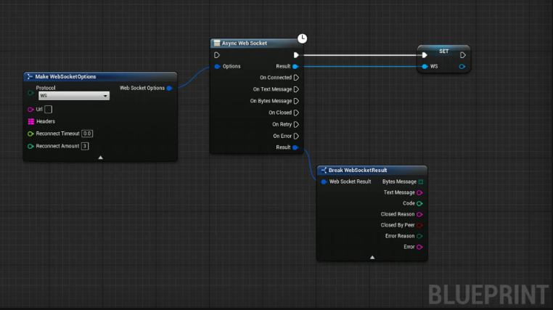Collapse the Break WebSocketResult node arrow

372,258
